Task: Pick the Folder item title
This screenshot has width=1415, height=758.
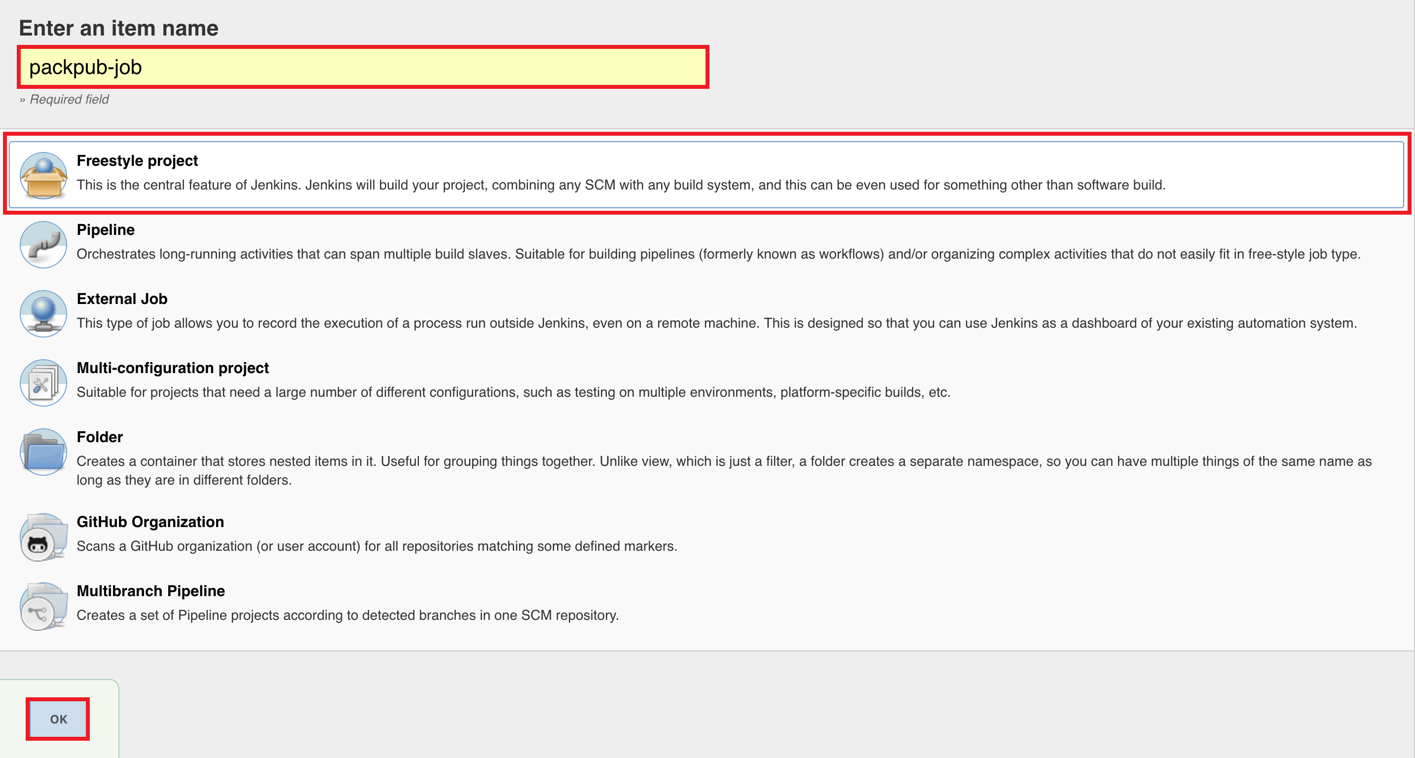Action: 100,437
